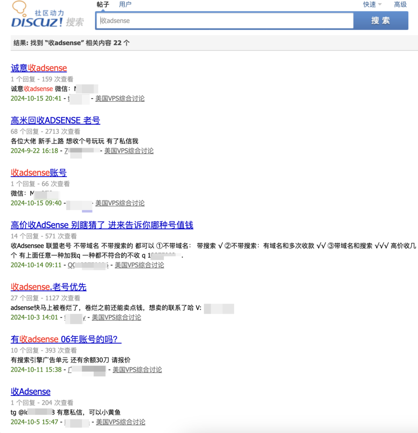The image size is (418, 433).
Task: Open author link beside 2024-10-11 15:38
Action: tap(87, 370)
